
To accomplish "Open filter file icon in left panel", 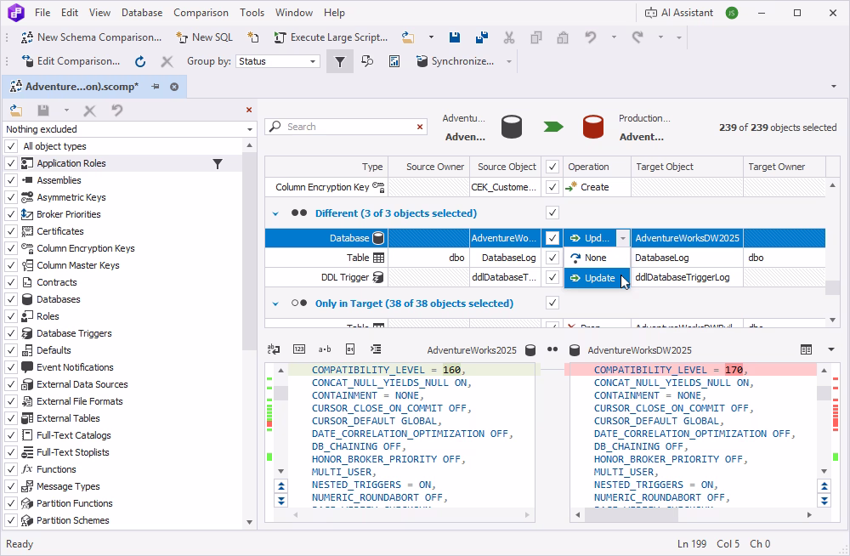I will (x=16, y=111).
